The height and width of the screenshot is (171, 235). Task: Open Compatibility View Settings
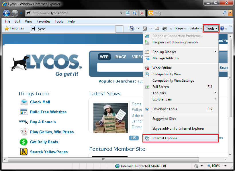click(x=181, y=81)
